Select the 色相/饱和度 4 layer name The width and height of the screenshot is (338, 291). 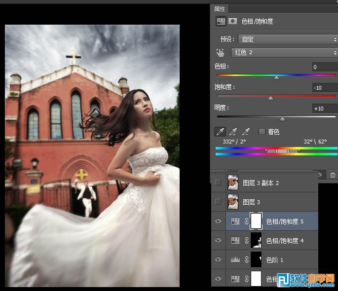click(285, 241)
